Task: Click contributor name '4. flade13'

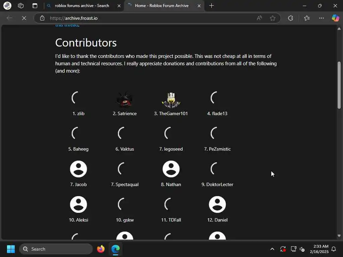Action: [217, 113]
